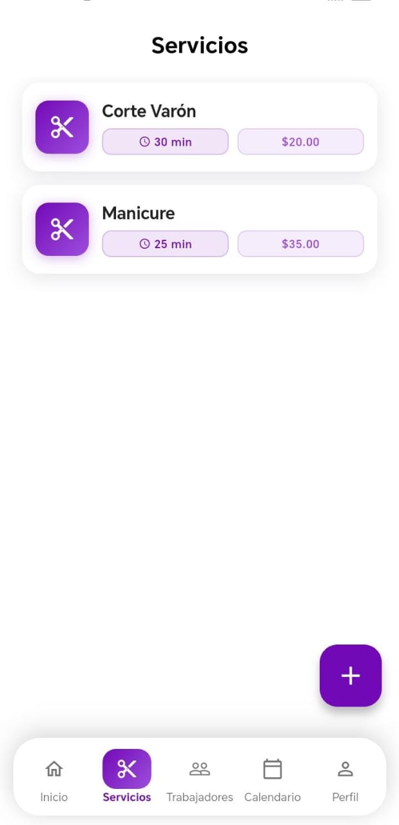Viewport: 399px width, 825px height.
Task: Select the $35.00 price chip
Action: 300,244
